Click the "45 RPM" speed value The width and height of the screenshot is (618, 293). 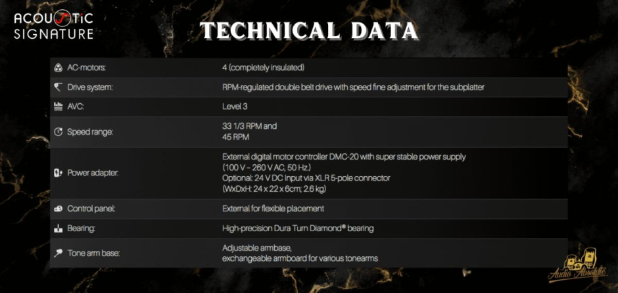coord(236,137)
